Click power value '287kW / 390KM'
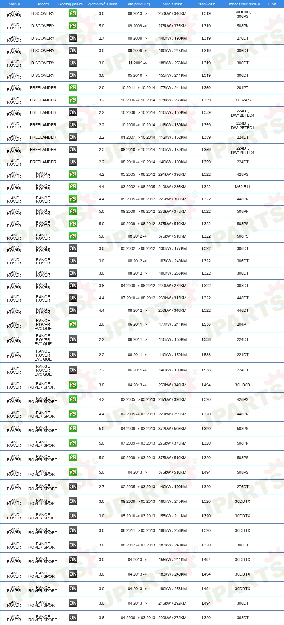The image size is (284, 625). [x=173, y=399]
